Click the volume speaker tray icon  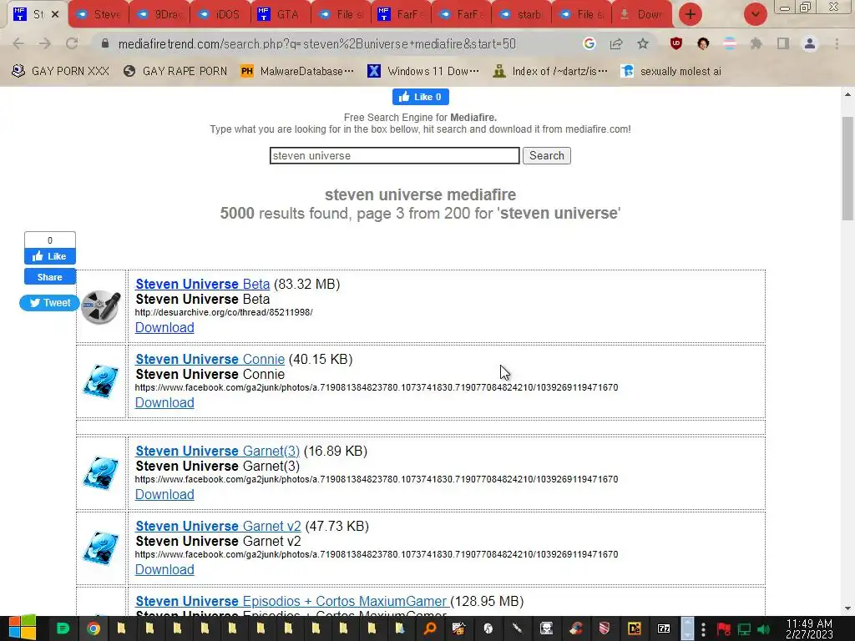click(x=763, y=629)
